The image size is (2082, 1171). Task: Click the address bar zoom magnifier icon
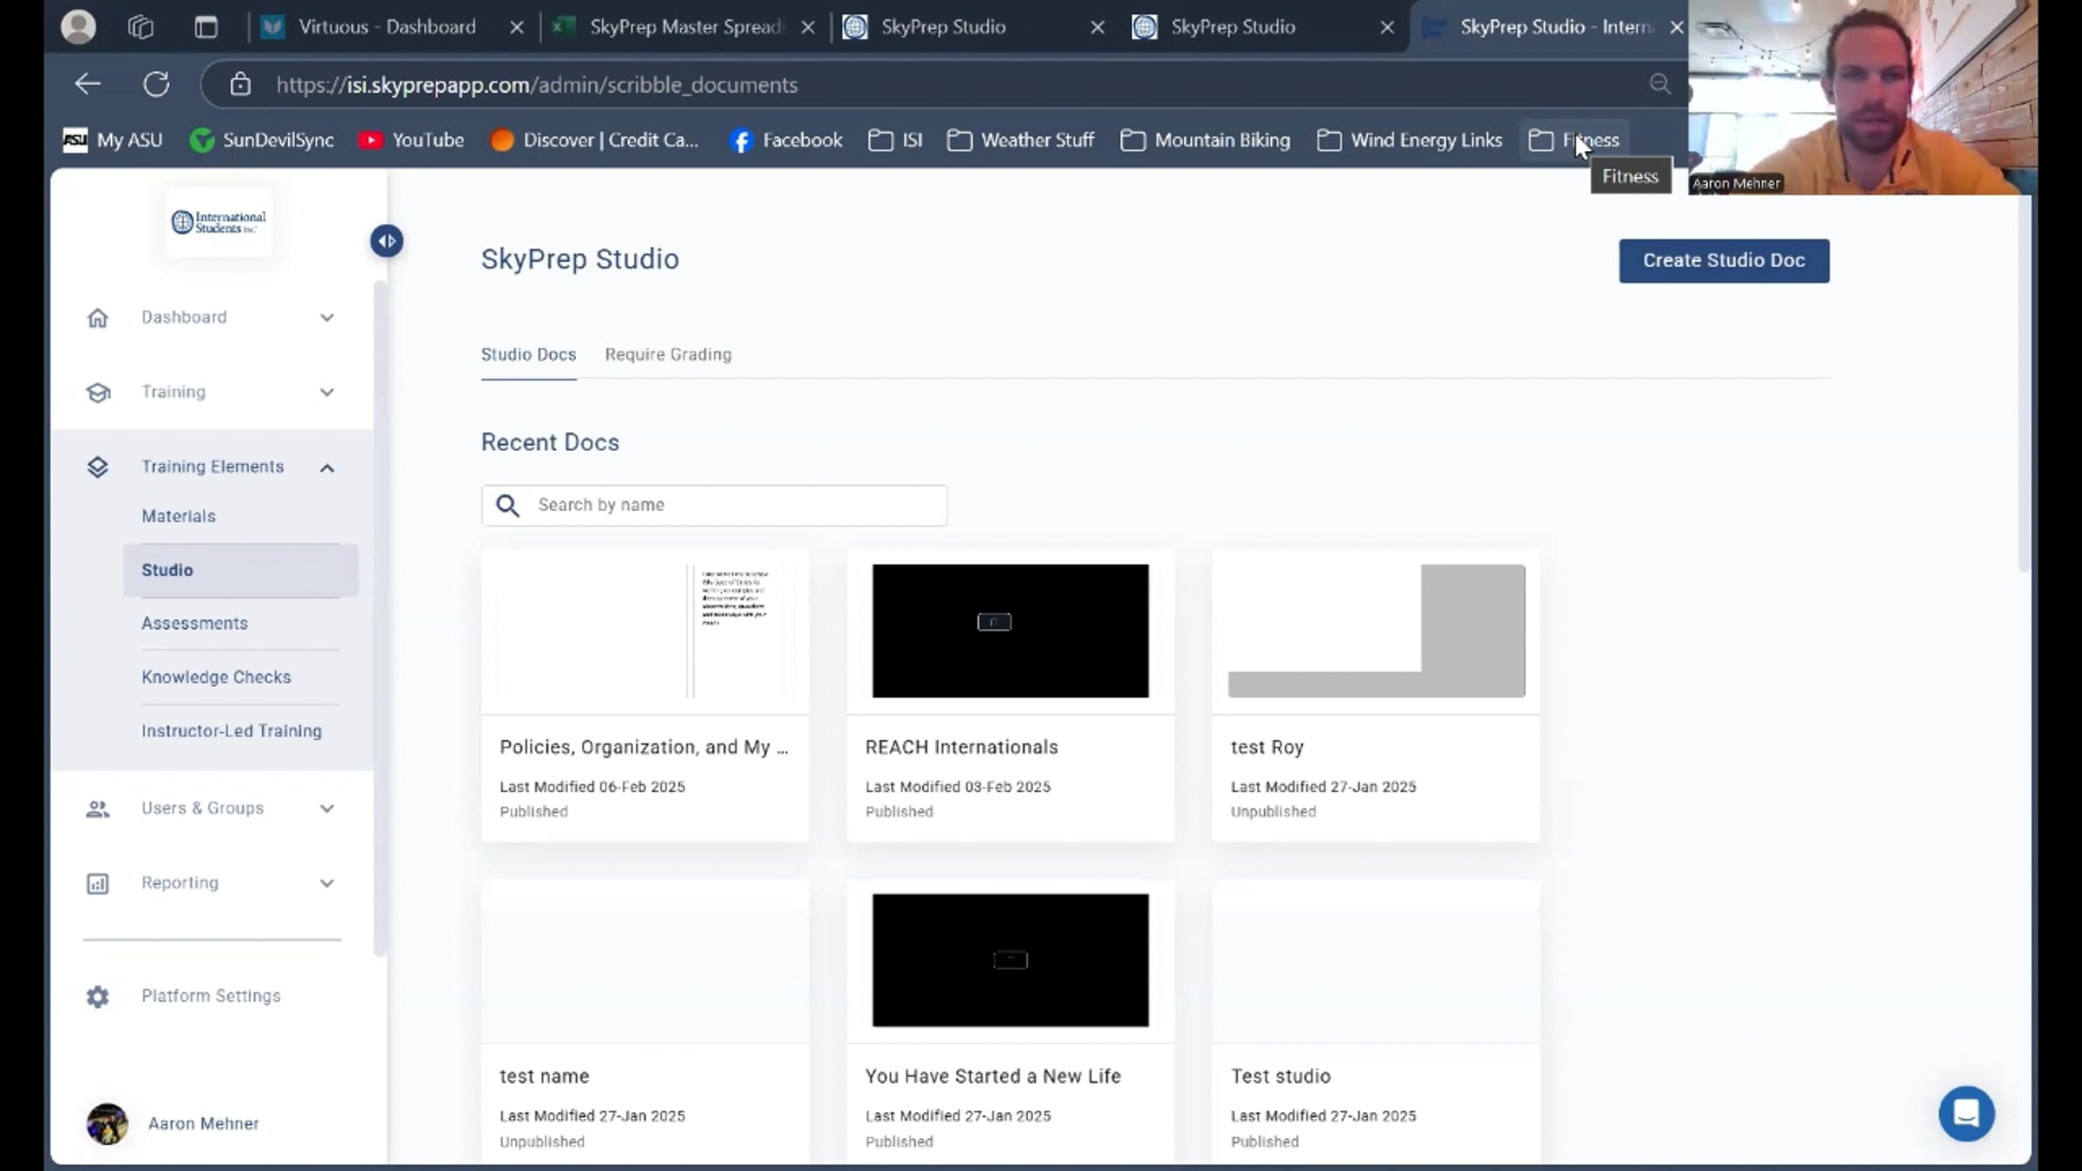pyautogui.click(x=1660, y=84)
